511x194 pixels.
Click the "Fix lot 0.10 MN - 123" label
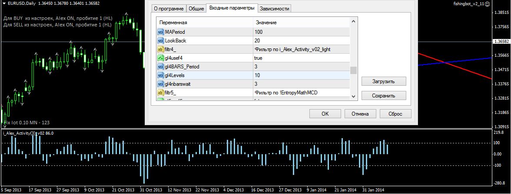[x=27, y=123]
